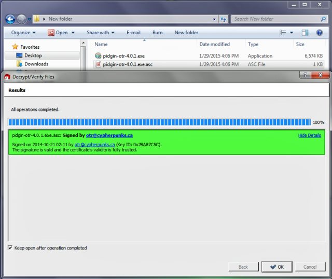Open the Organize menu
This screenshot has width=332, height=279.
23,33
